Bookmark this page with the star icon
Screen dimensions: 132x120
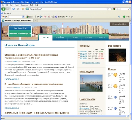point(108,9)
